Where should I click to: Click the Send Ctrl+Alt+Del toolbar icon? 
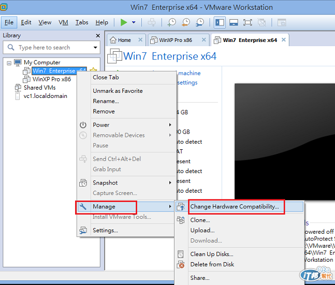point(152,22)
